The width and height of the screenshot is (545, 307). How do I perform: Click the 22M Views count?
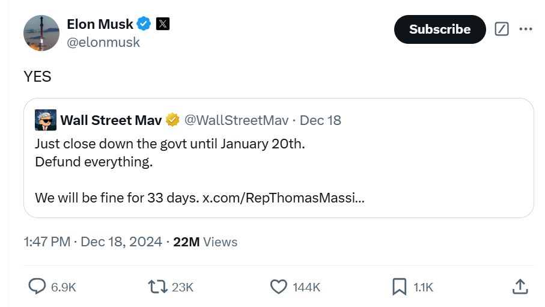click(205, 242)
